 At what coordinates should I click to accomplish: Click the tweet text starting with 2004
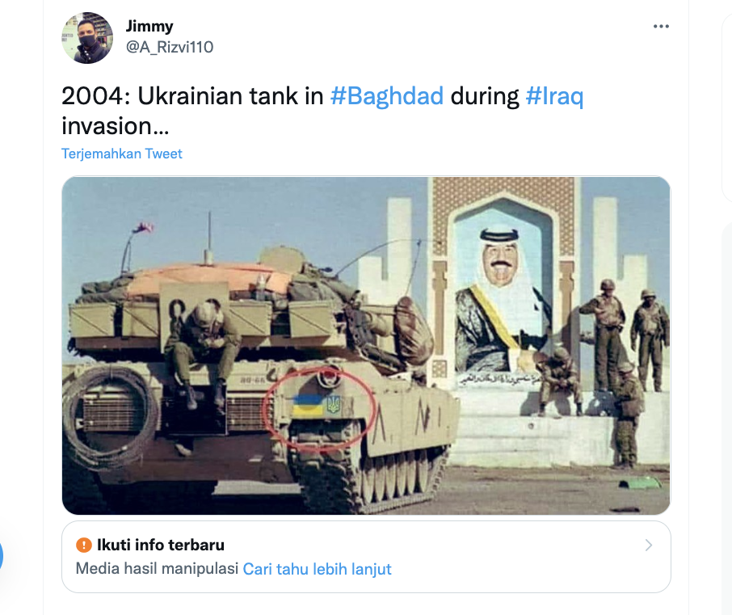pyautogui.click(x=322, y=111)
